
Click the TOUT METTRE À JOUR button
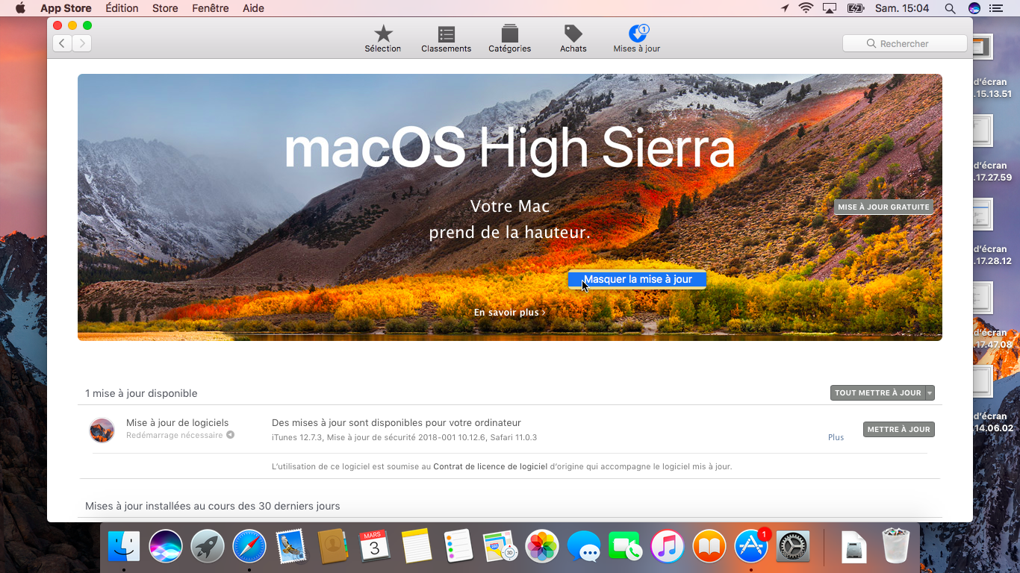click(877, 392)
